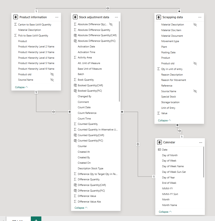The image size is (215, 221).
Task: Click measure icon of Booked Quantity(CAR)
Action: coord(75,85)
